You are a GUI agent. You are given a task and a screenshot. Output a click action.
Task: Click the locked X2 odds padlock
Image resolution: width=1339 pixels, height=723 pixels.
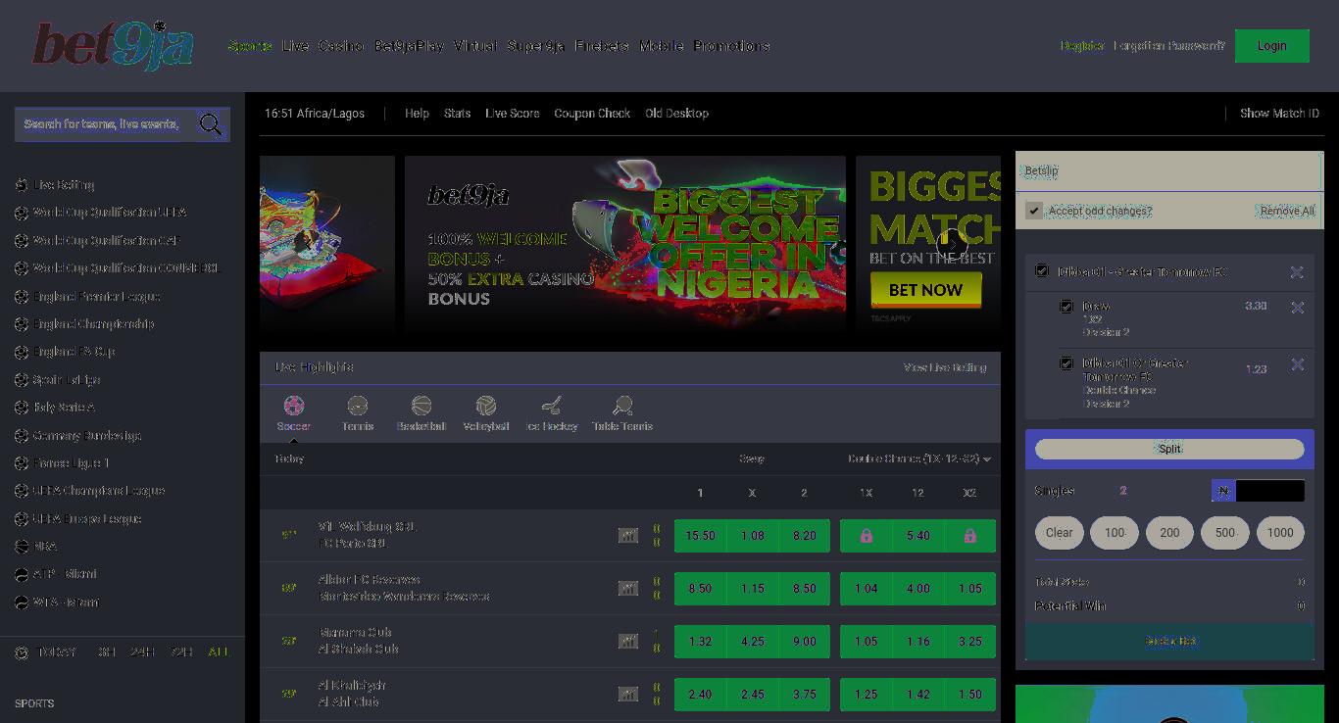(x=969, y=536)
